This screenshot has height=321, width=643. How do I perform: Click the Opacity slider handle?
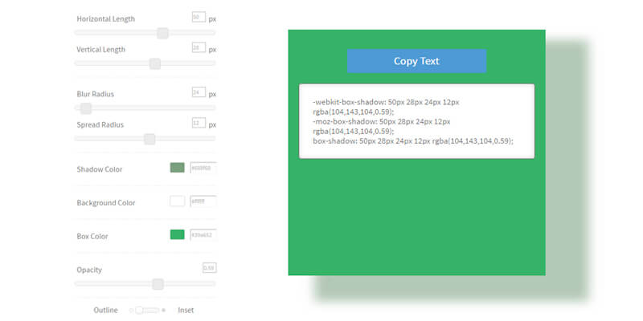[158, 283]
